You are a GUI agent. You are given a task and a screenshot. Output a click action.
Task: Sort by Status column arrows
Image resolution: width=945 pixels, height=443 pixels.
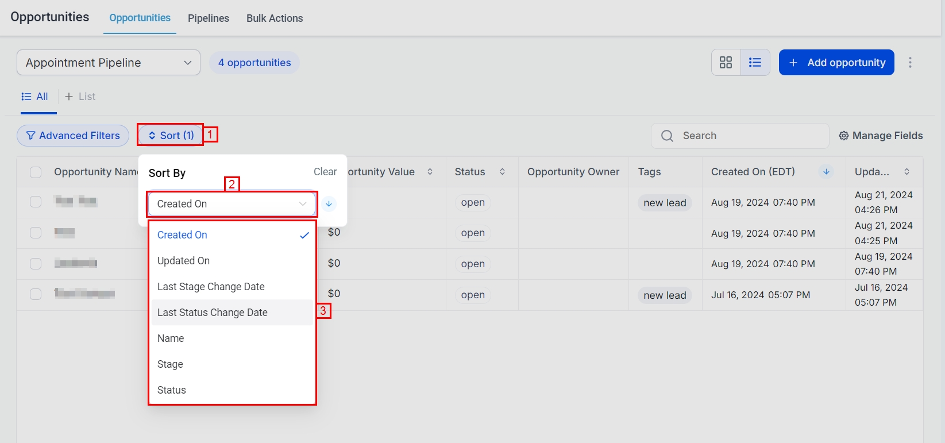[x=502, y=172]
